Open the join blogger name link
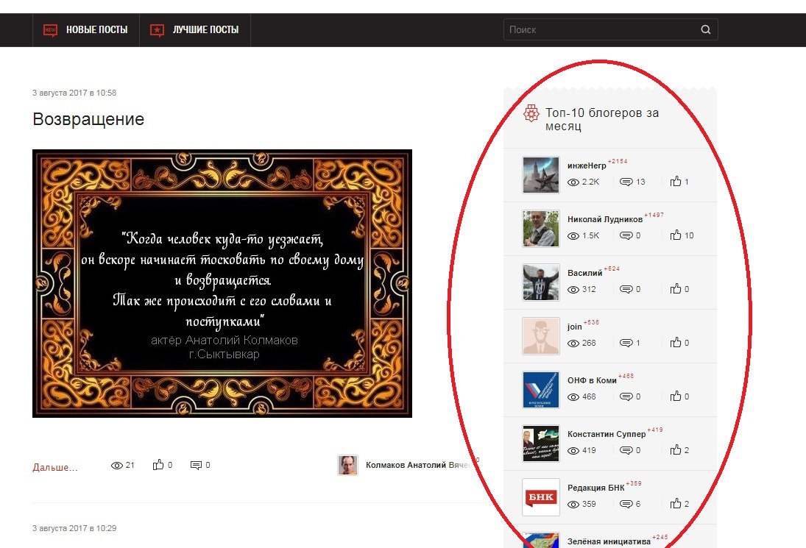The width and height of the screenshot is (806, 548). [x=574, y=327]
